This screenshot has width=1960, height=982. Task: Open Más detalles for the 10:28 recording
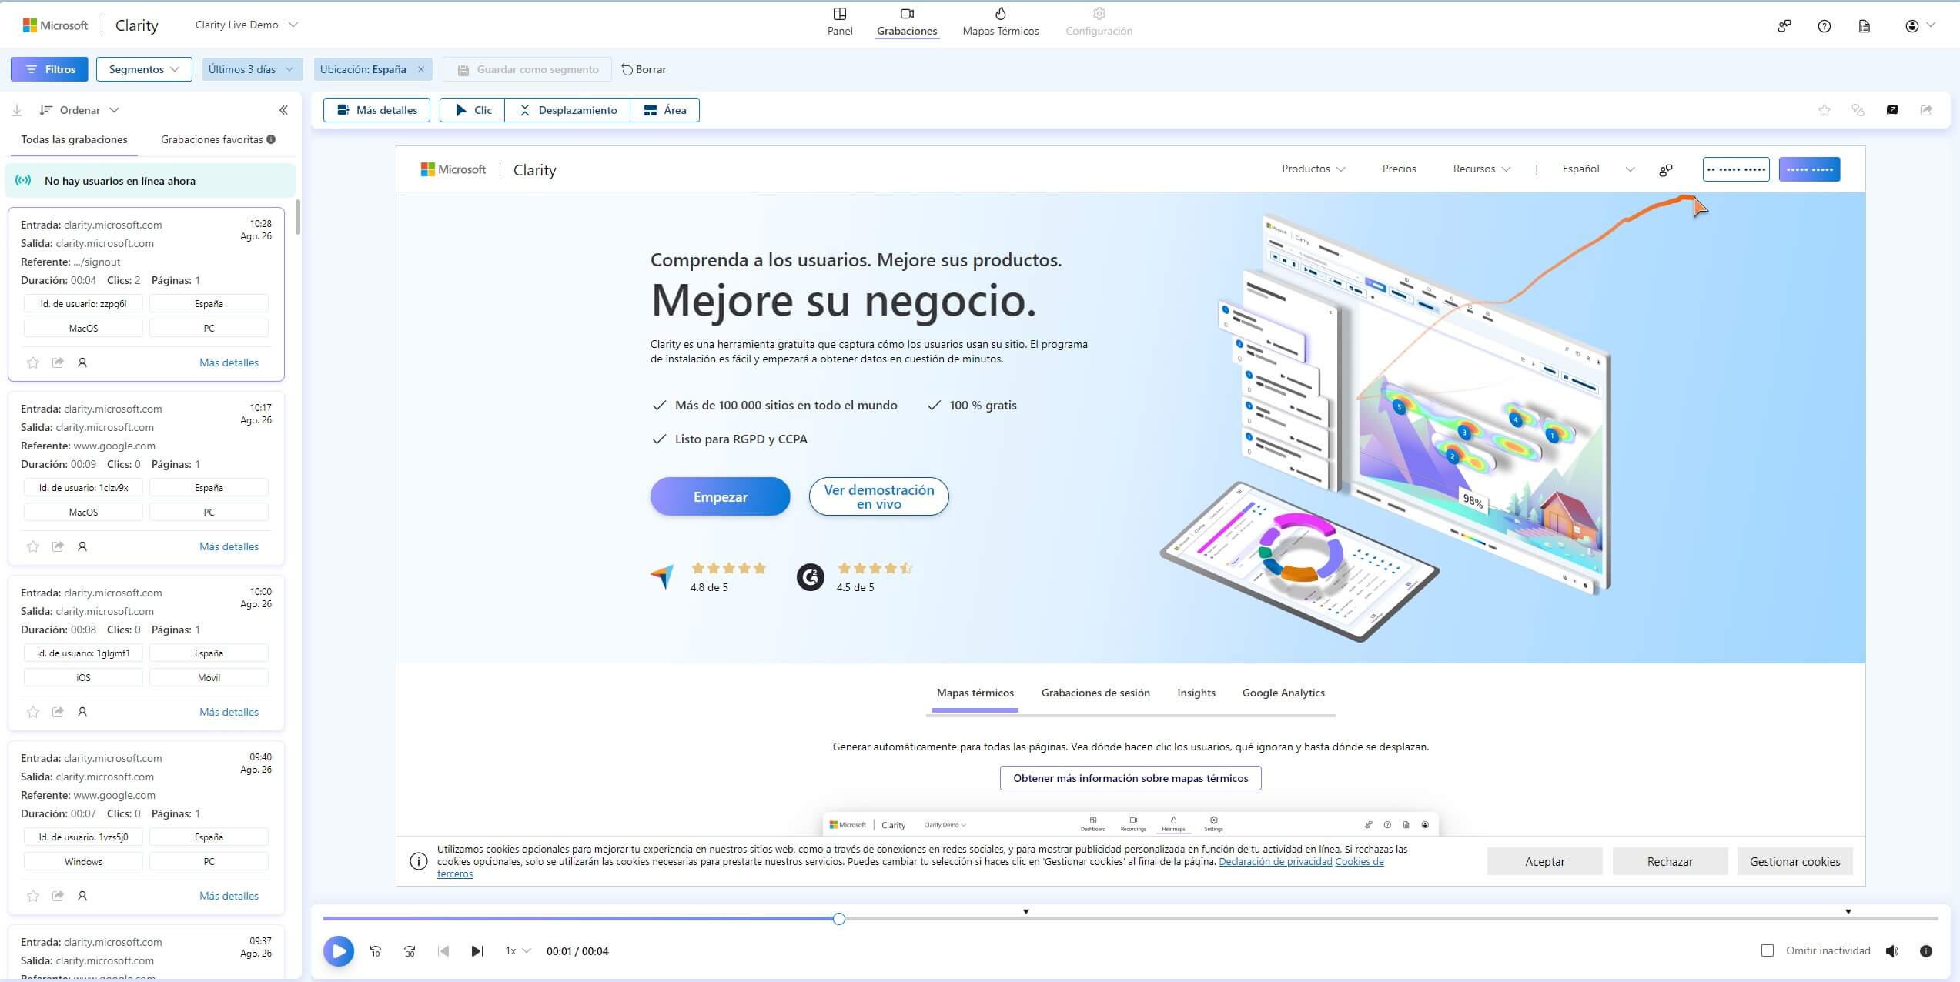tap(229, 362)
